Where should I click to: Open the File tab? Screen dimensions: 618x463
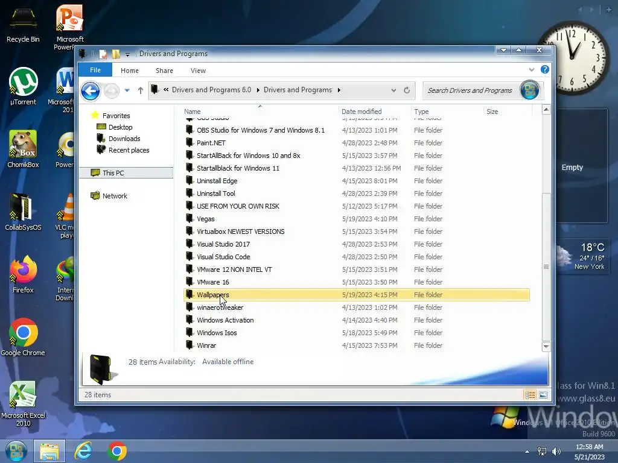coord(95,70)
